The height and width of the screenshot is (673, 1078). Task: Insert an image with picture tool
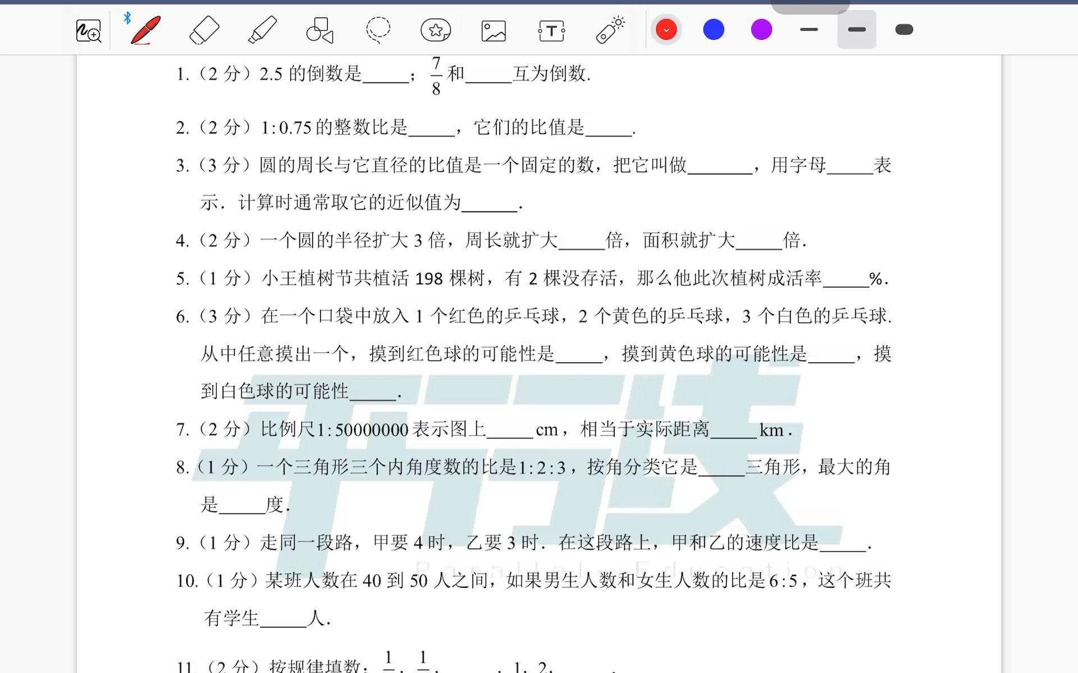tap(494, 31)
